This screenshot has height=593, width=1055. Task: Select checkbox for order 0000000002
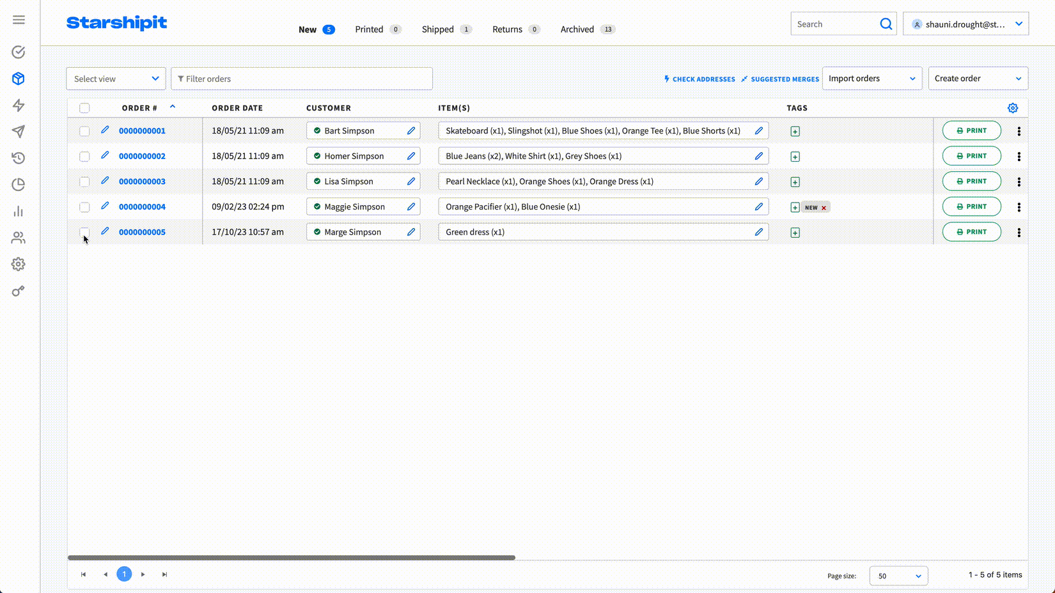coord(84,157)
